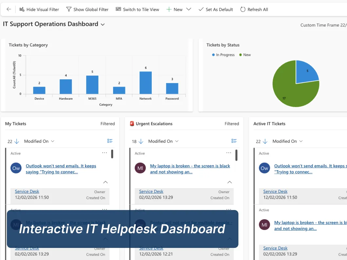The image size is (347, 260).
Task: Click the MFA bar in the chart
Action: 119,90
